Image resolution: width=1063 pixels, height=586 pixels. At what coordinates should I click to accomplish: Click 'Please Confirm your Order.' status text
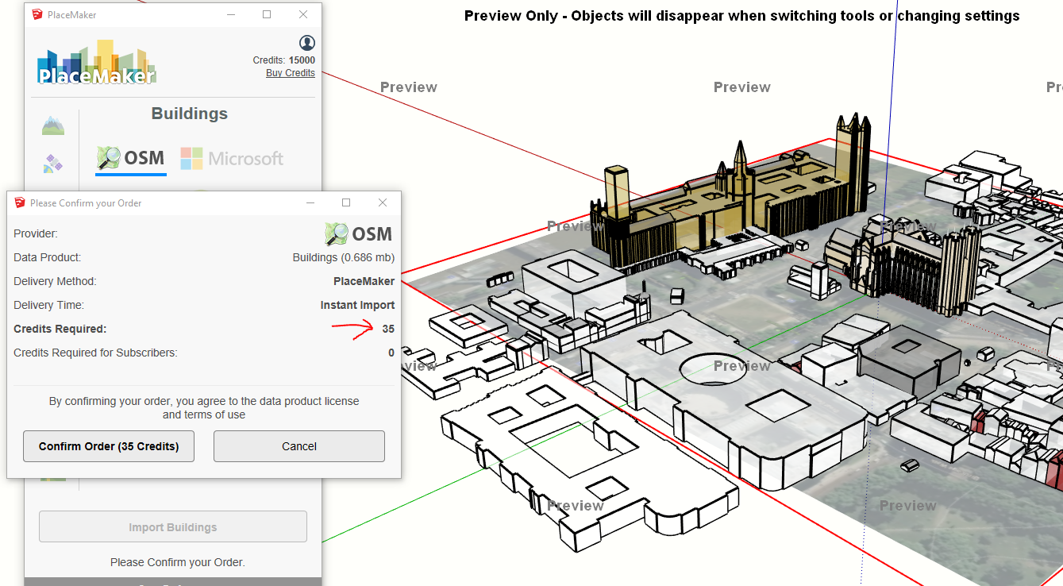(178, 562)
